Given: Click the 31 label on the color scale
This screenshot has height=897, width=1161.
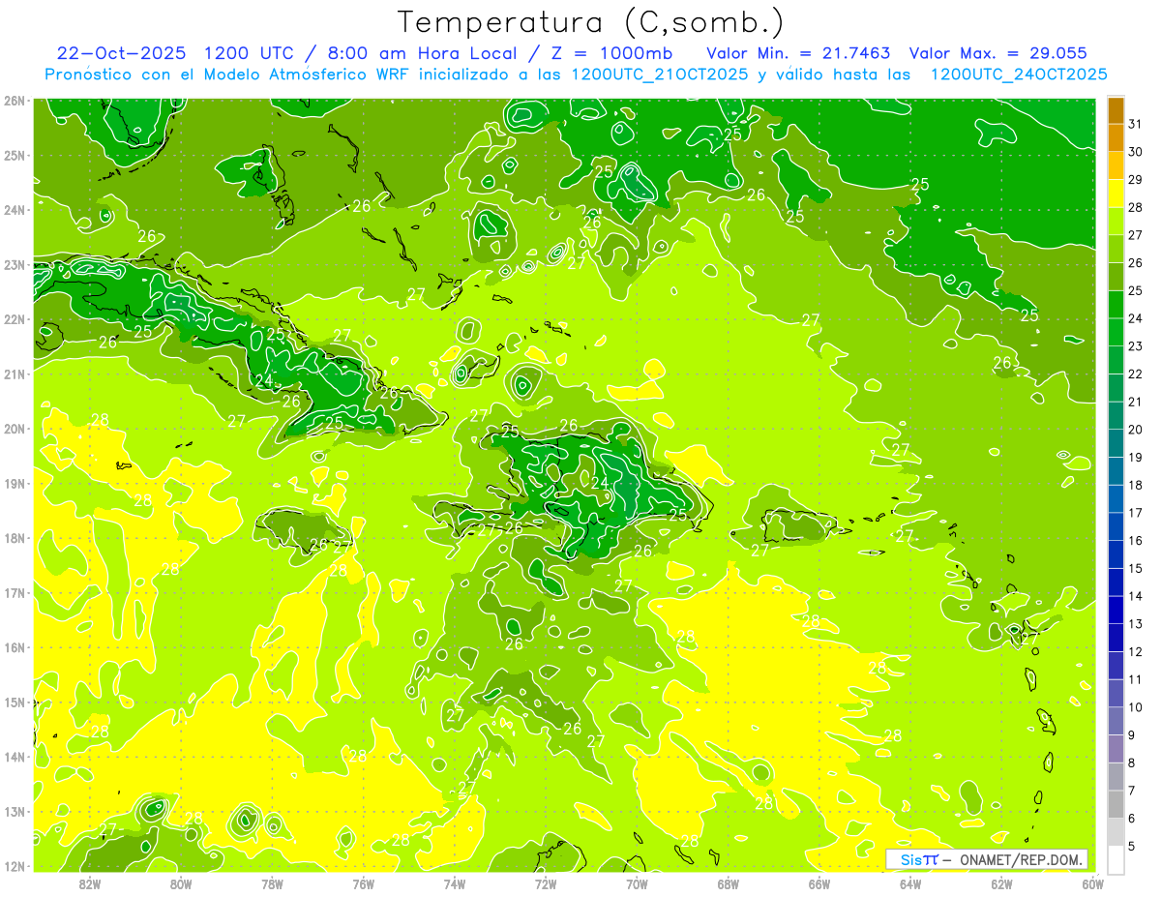Looking at the screenshot, I should [x=1135, y=124].
